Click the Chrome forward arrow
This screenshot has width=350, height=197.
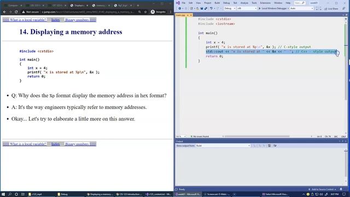point(10,12)
